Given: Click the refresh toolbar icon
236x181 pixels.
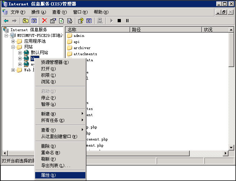Looking at the screenshot, I should [61, 21].
